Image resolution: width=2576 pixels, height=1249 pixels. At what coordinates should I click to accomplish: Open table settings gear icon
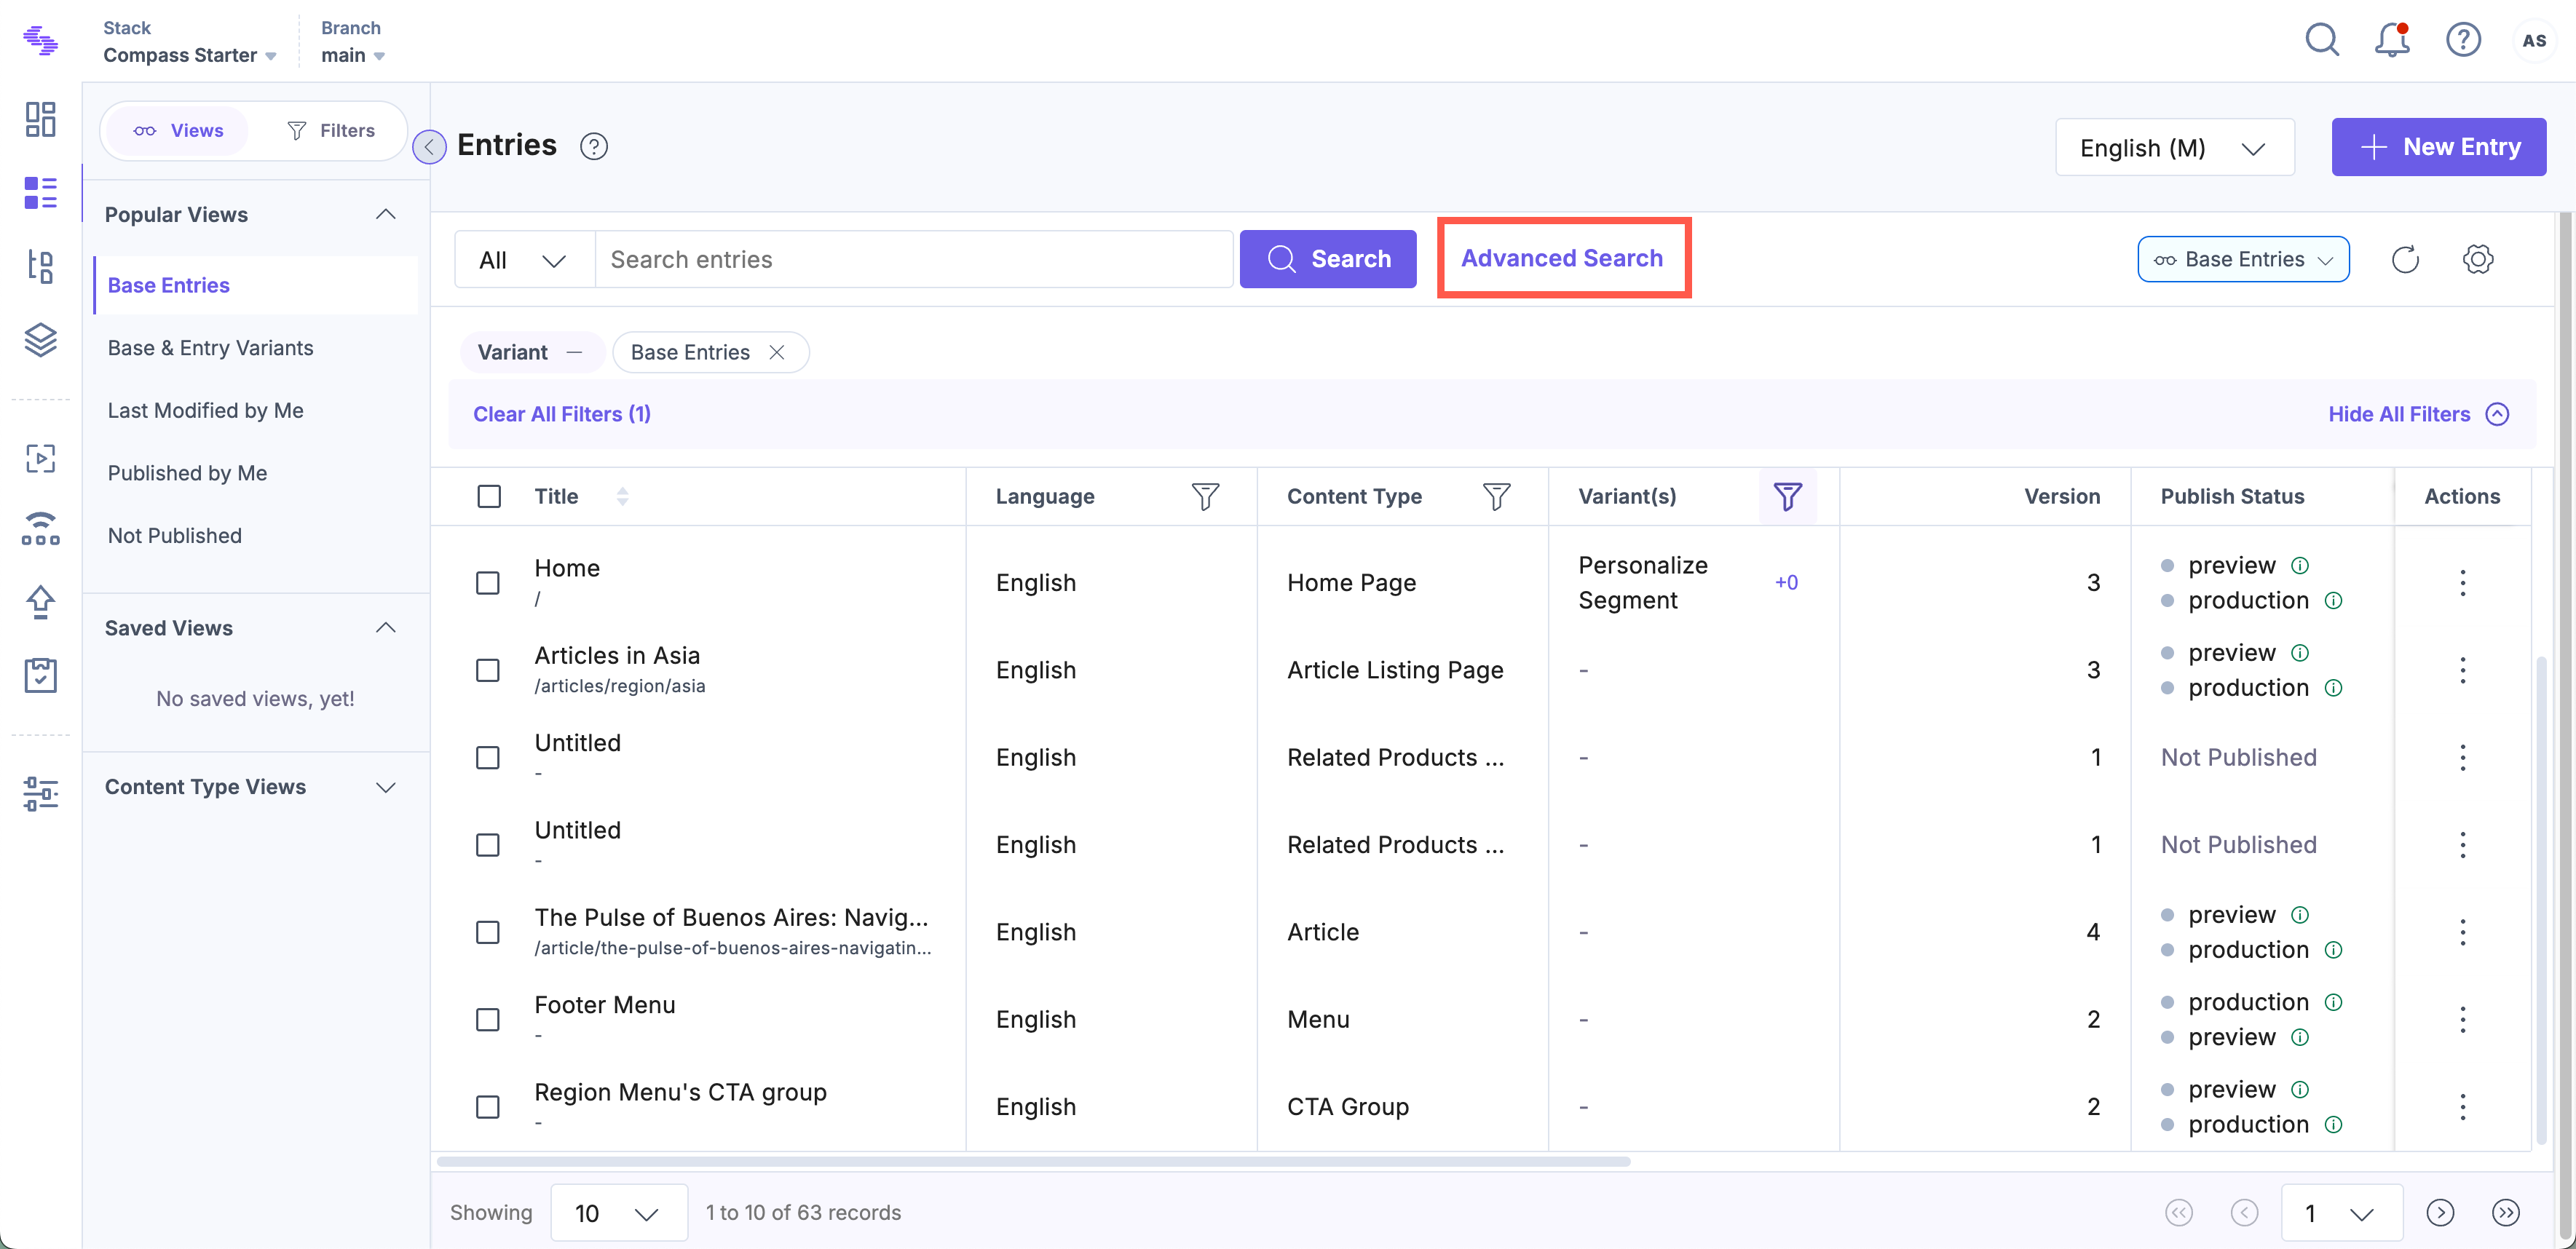pos(2478,260)
